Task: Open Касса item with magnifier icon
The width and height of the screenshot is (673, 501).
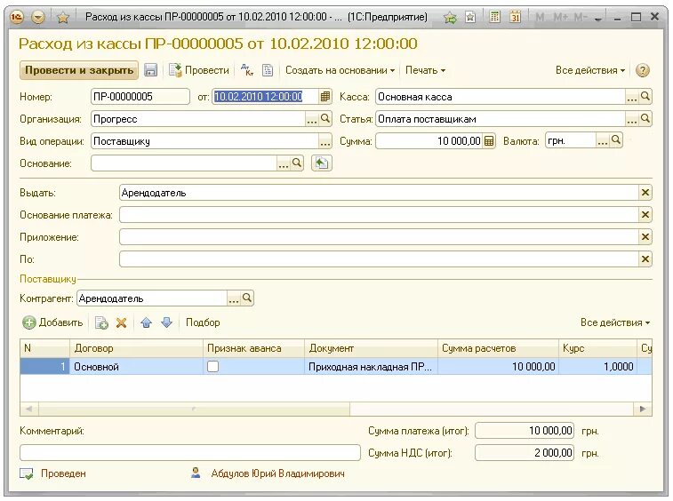Action: 645,97
